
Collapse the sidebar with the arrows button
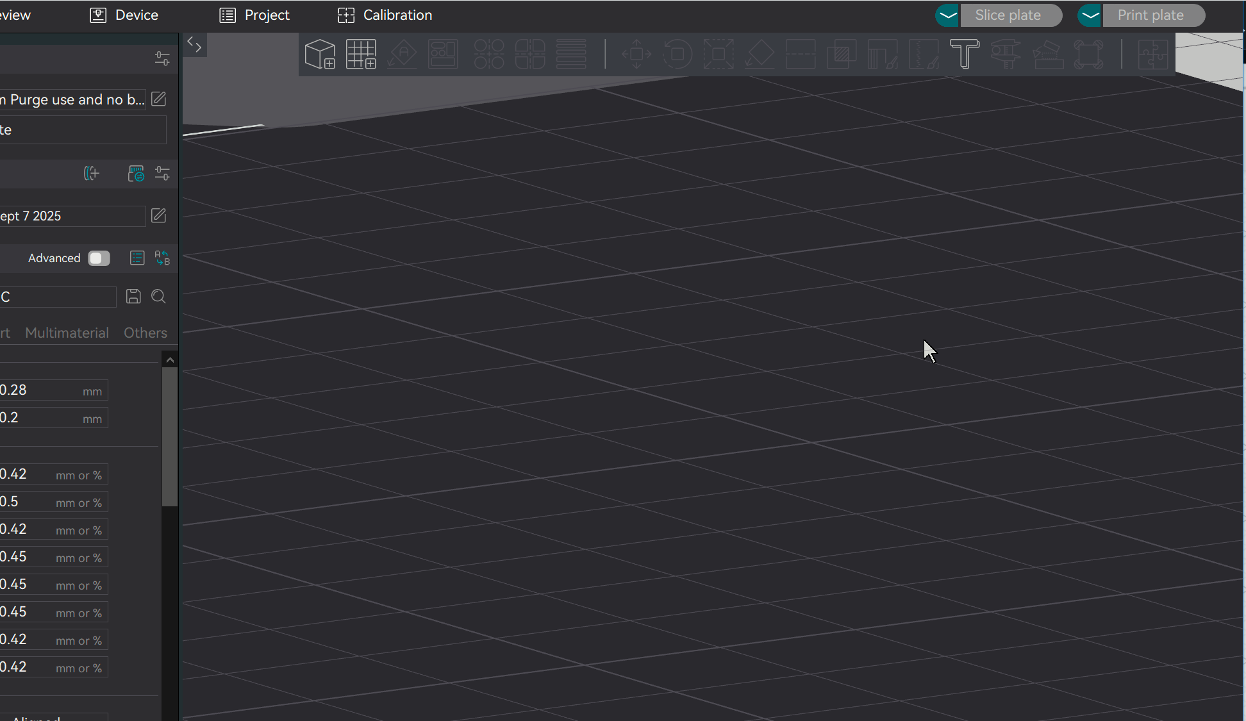[x=194, y=45]
